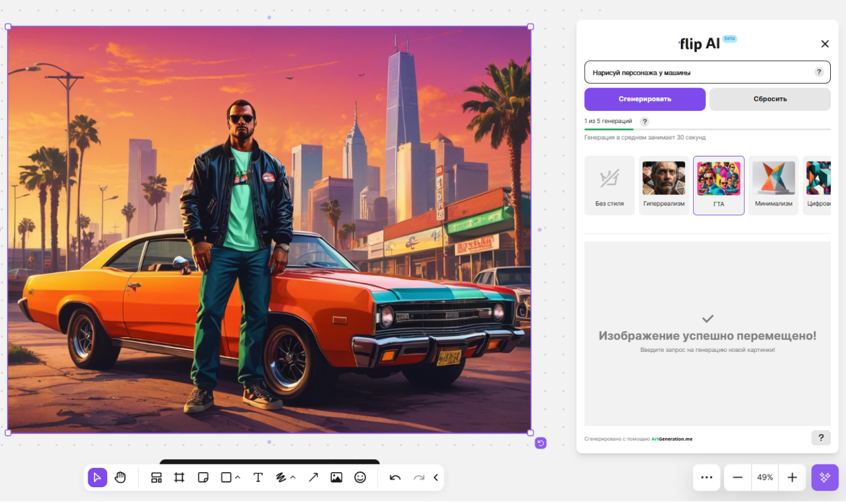Choose the 'Минимализм' style

(774, 186)
